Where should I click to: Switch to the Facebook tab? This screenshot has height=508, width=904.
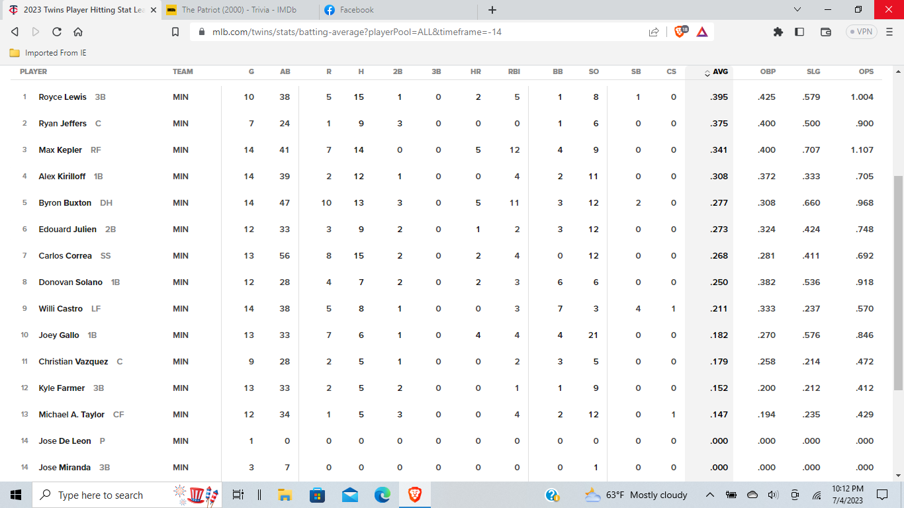tap(357, 10)
